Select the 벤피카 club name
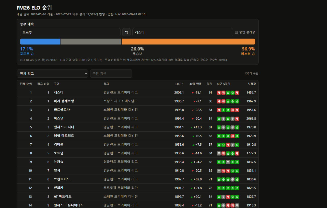 tap(59, 188)
